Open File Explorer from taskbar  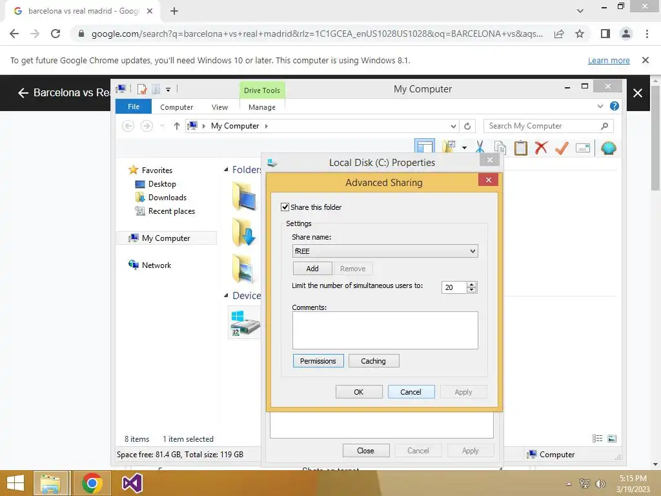pyautogui.click(x=50, y=483)
